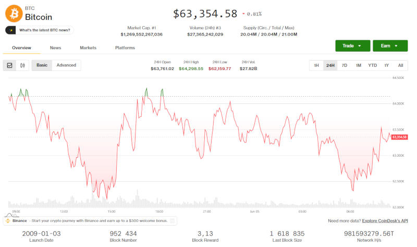Set chart range to 1H

click(316, 66)
